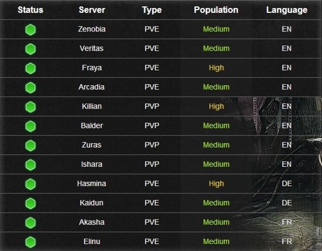This screenshot has height=251, width=322.
Task: Choose the Ishara PVP server
Action: coord(92,164)
